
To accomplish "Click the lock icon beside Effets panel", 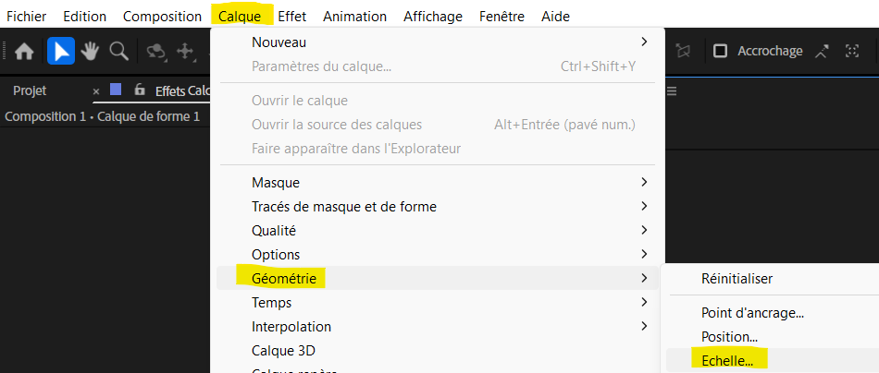I will 140,90.
